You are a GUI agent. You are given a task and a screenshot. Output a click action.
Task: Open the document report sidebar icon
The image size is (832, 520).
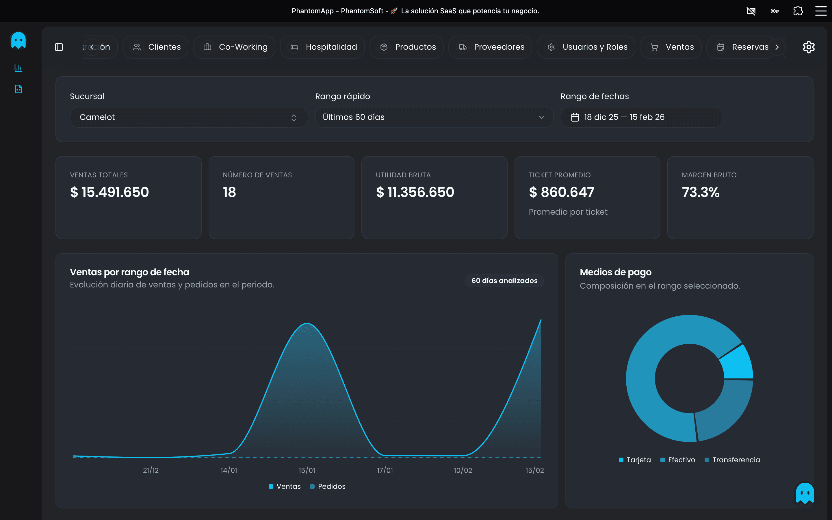(x=18, y=89)
